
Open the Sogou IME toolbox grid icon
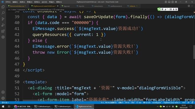pyautogui.click(x=176, y=9)
